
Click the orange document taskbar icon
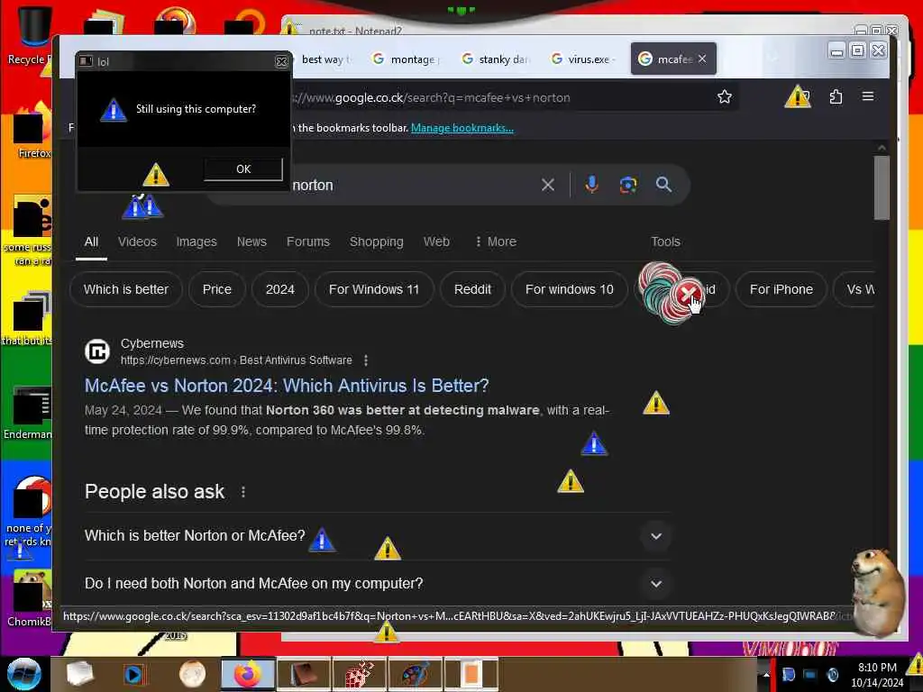[x=471, y=674]
